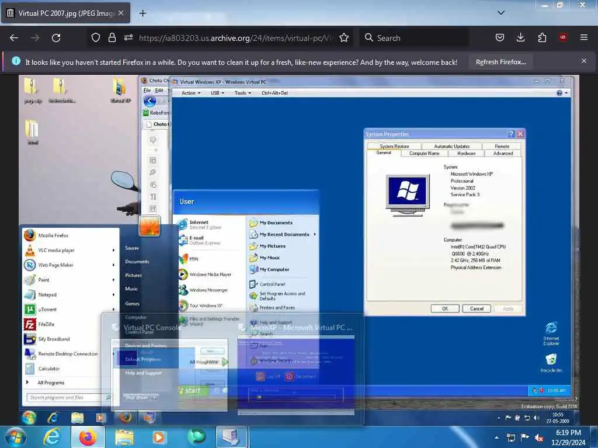Expand the list all tabs chevron

pos(501,13)
